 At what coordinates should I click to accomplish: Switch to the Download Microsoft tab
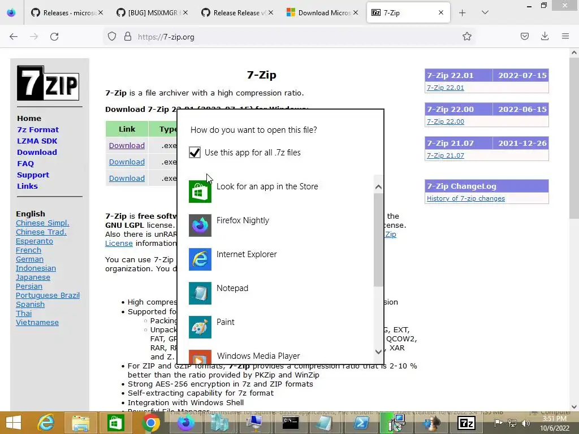coord(322,13)
